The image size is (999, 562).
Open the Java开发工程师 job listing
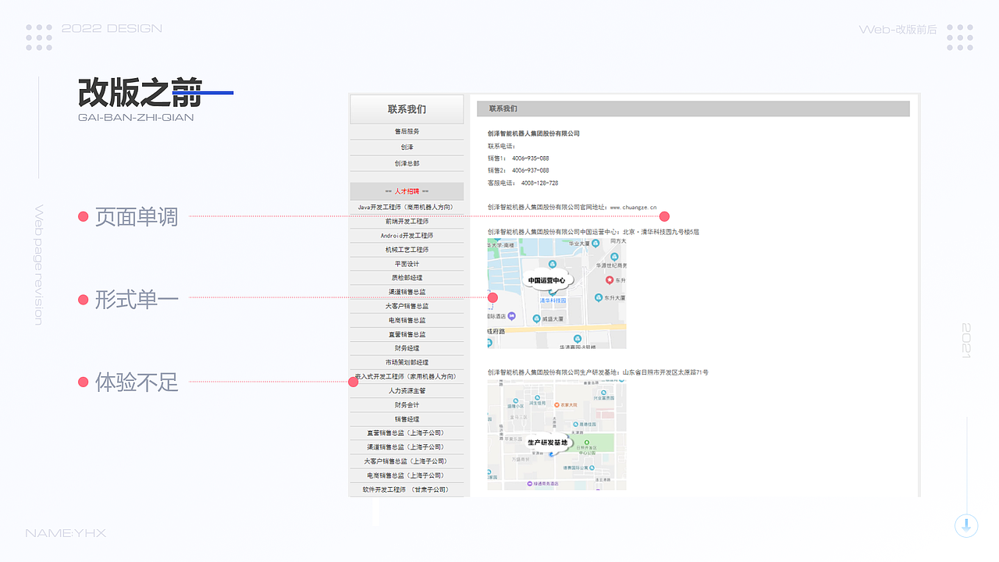[x=406, y=206]
